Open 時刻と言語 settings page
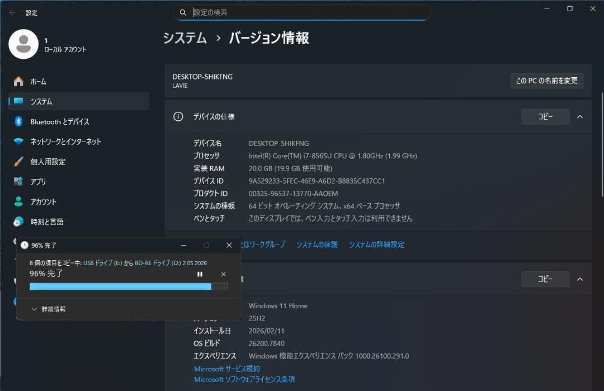The height and width of the screenshot is (391, 604). click(79, 222)
